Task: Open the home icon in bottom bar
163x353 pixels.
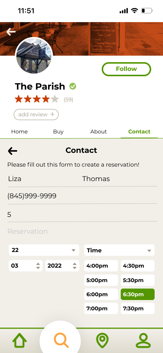Action: pyautogui.click(x=19, y=340)
